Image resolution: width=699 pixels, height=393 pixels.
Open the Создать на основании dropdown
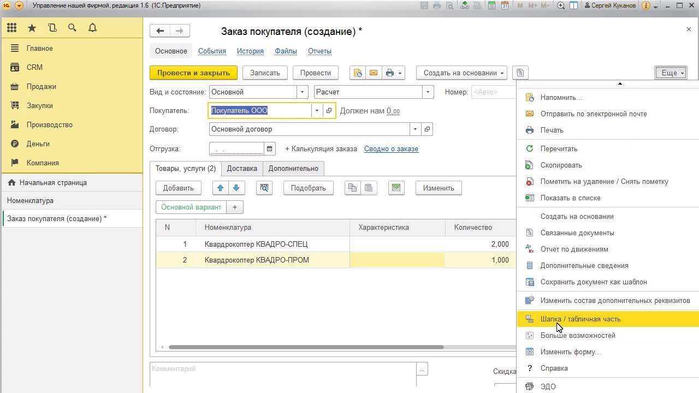click(x=461, y=73)
